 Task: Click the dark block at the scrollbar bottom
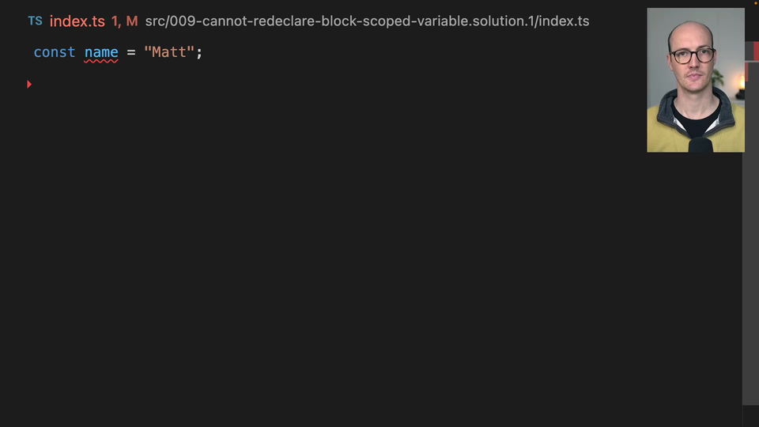point(750,416)
